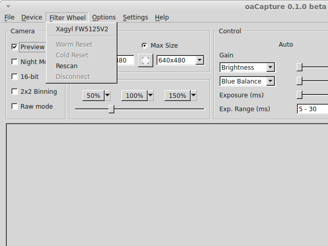Set zoom to 100% button
Image resolution: width=328 pixels, height=246 pixels.
tap(134, 95)
